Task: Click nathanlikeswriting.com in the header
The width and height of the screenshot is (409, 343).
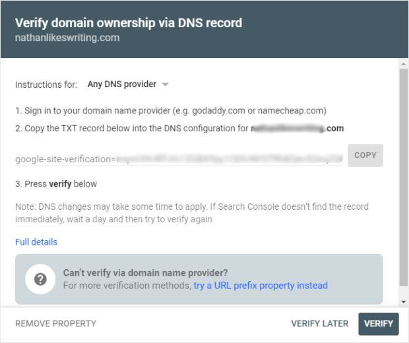Action: (x=67, y=38)
